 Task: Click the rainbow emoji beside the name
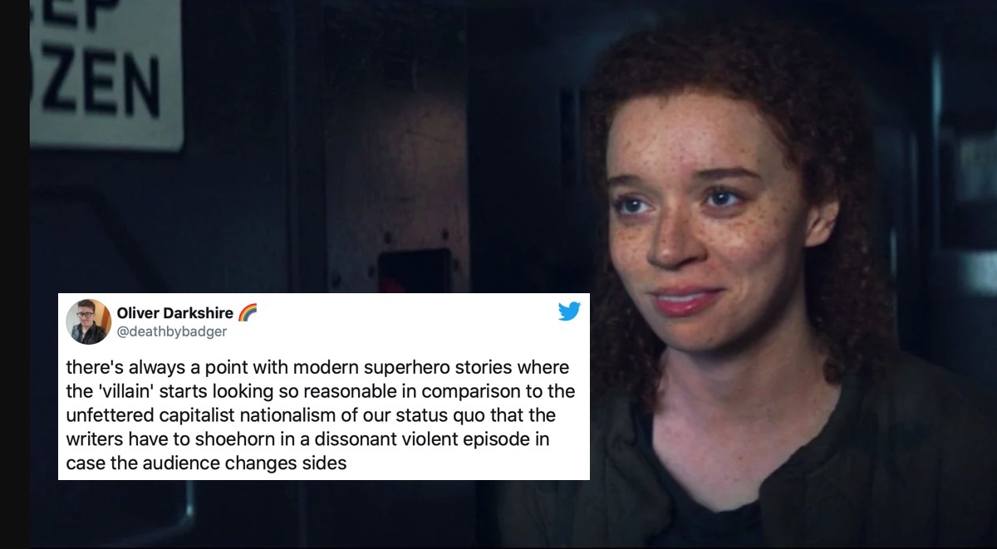(x=248, y=313)
